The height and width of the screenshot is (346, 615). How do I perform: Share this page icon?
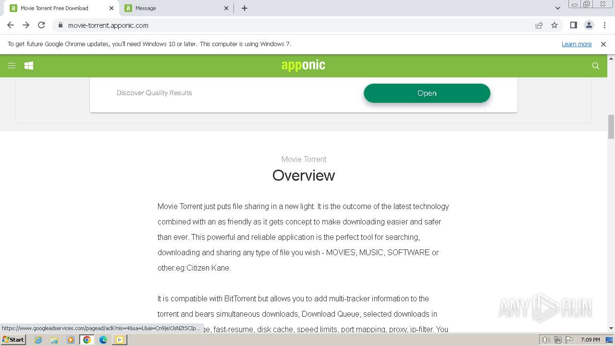coord(539,25)
